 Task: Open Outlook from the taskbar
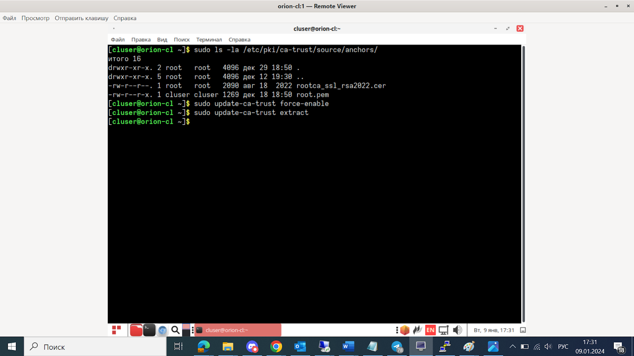click(300, 347)
